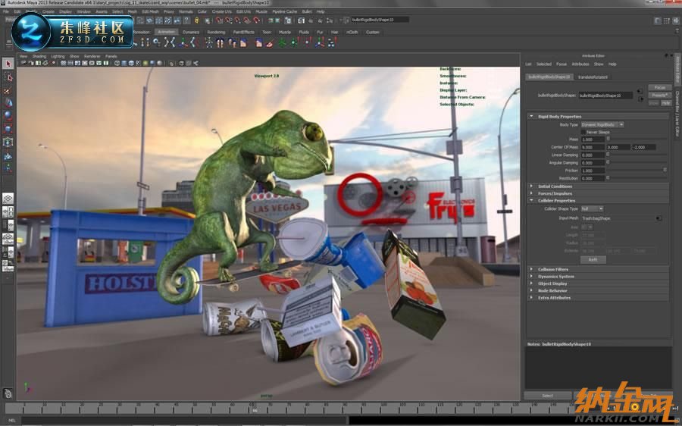
Task: Select the arrow Select tool in the toolbox
Action: [x=8, y=64]
